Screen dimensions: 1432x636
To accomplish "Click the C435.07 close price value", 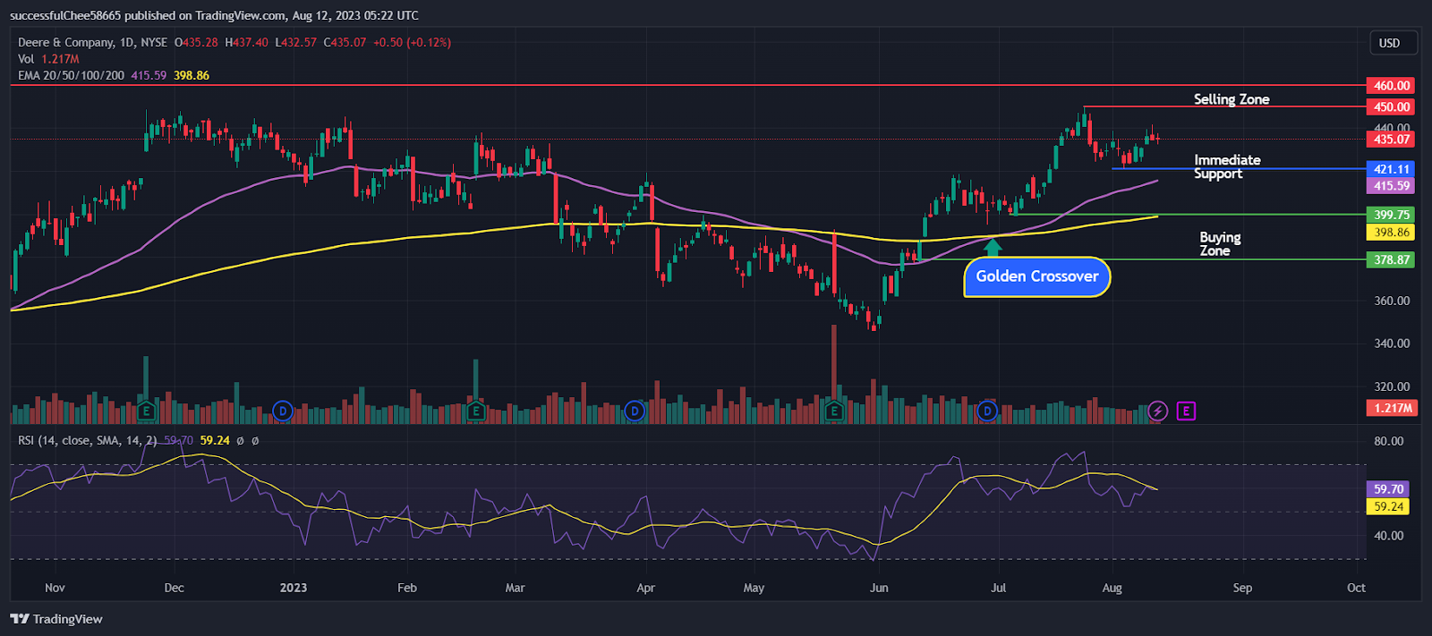I will 345,42.
